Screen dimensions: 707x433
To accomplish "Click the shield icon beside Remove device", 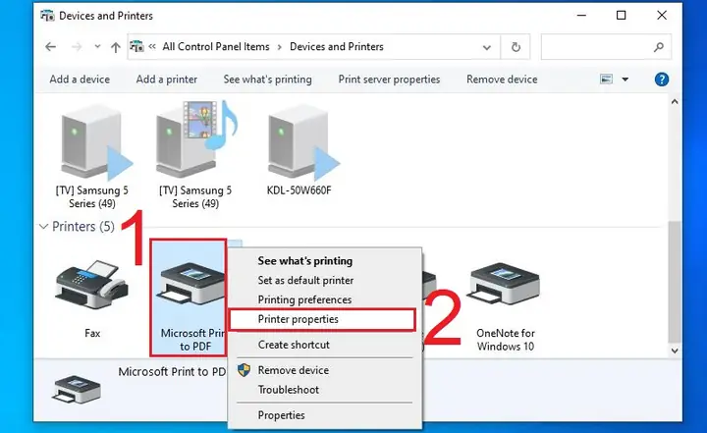I will pos(244,370).
